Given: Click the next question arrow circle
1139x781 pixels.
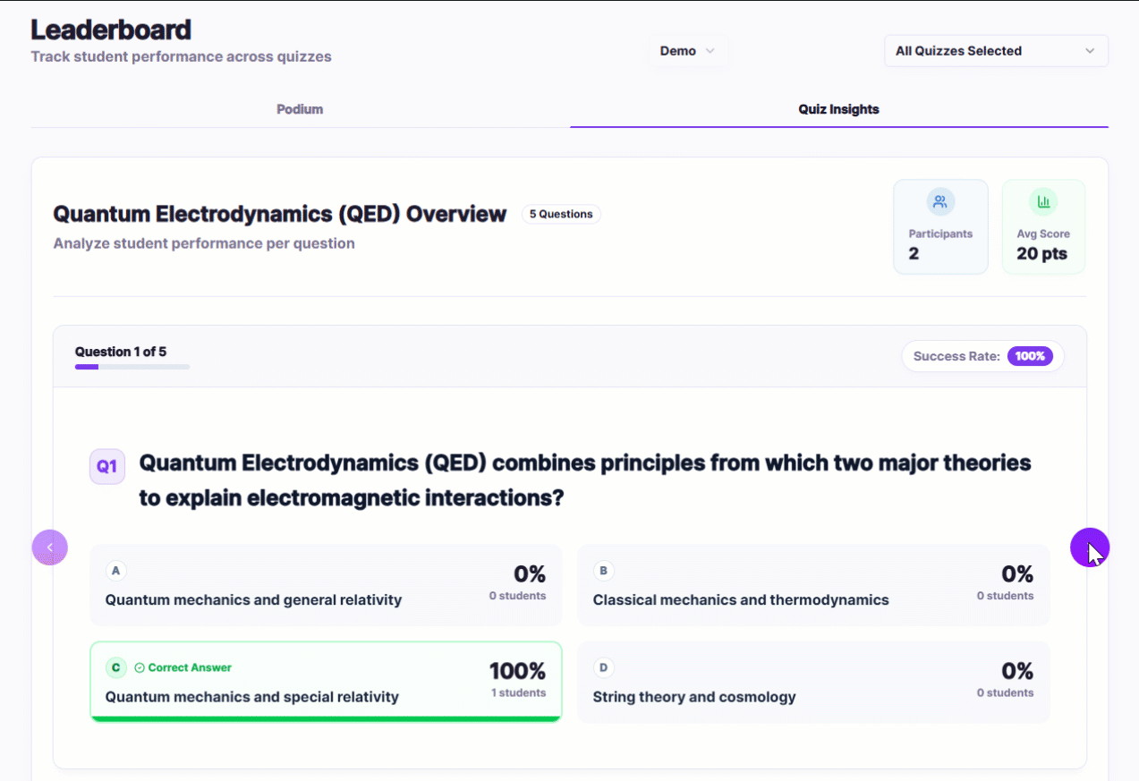Looking at the screenshot, I should coord(1090,547).
